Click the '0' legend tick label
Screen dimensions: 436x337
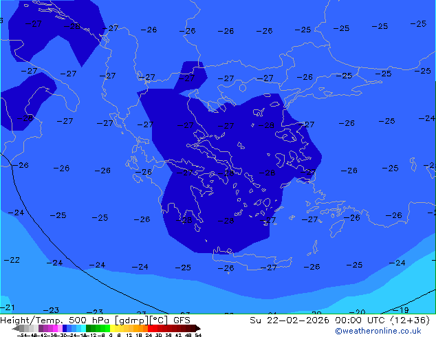(x=111, y=336)
